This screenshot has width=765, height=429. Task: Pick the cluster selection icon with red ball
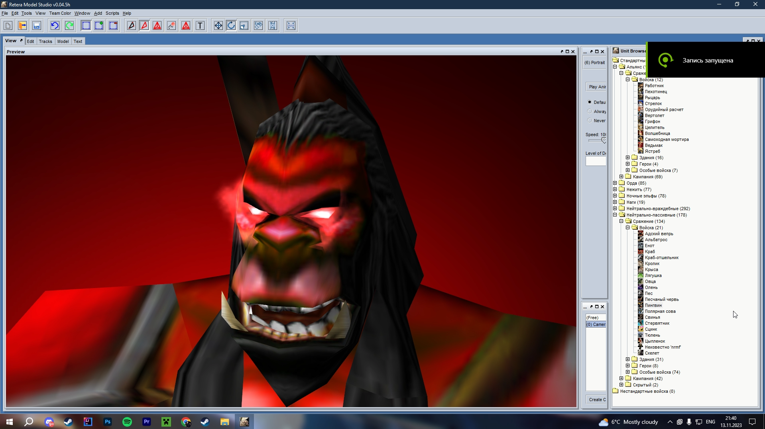(171, 26)
